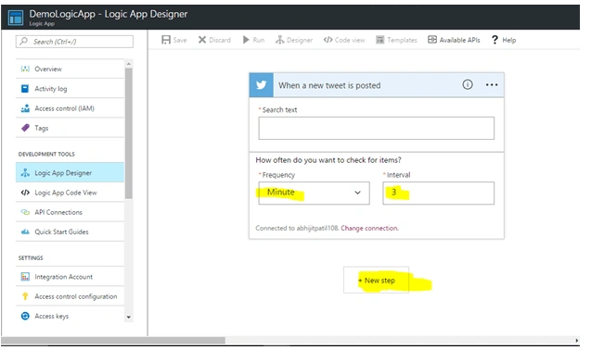591x350 pixels.
Task: Click the Twitter bird icon on the trigger
Action: [x=262, y=85]
